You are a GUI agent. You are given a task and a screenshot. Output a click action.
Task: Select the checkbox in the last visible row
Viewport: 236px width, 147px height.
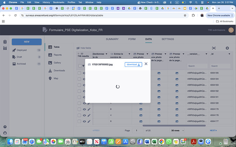[79, 121]
